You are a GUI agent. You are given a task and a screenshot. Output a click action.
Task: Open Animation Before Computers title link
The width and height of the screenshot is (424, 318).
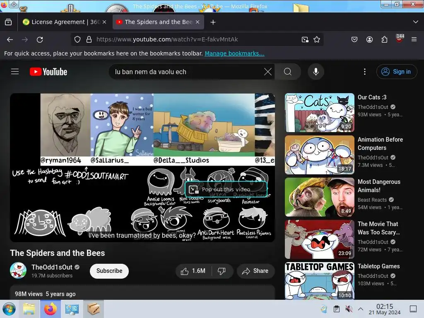pos(380,144)
